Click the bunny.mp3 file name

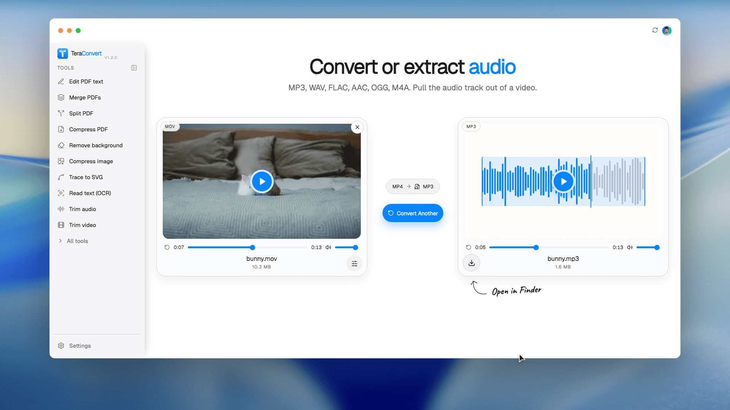click(563, 259)
